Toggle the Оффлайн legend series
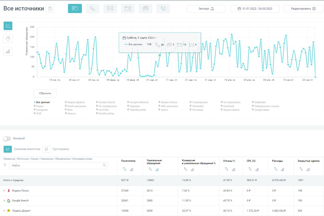The image size is (324, 216). pos(259,102)
